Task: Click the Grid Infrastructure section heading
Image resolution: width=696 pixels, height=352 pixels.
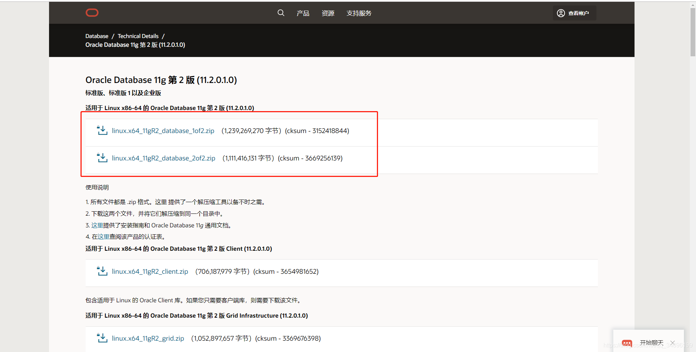Action: [197, 315]
